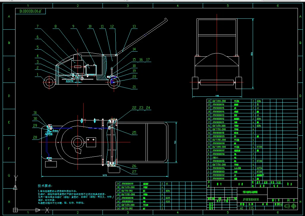The height and width of the screenshot is (216, 305).
Task: Select technical requirement line 4 text
Action: [x=61, y=203]
